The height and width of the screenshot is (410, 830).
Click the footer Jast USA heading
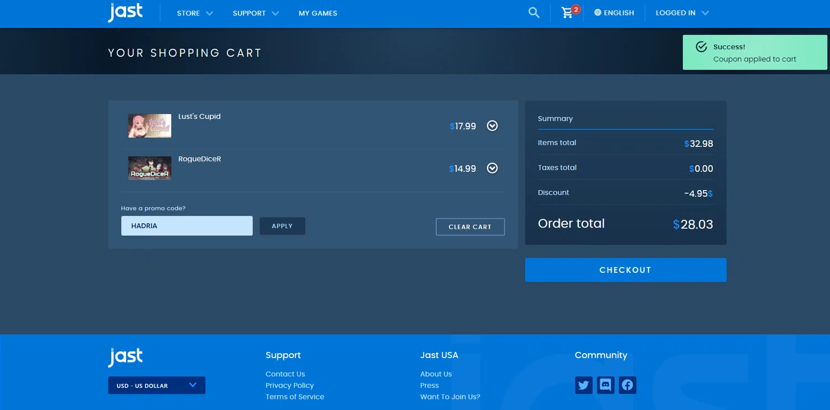pos(439,355)
